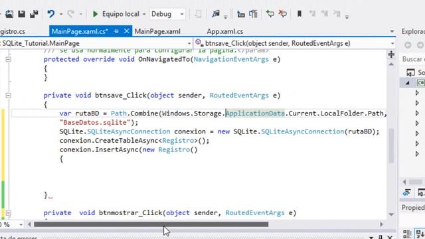Screen dimensions: 425x239
Task: Collapse the btnsave_Click method outline
Action: (9, 96)
